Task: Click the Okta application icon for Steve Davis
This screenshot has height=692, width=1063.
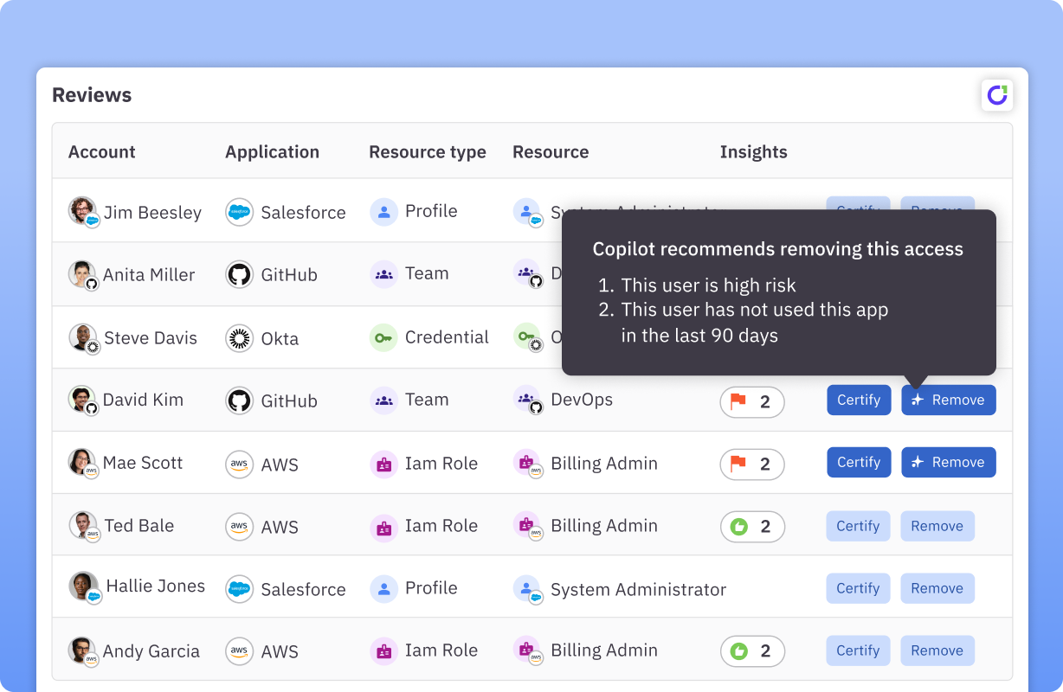Action: click(x=239, y=337)
